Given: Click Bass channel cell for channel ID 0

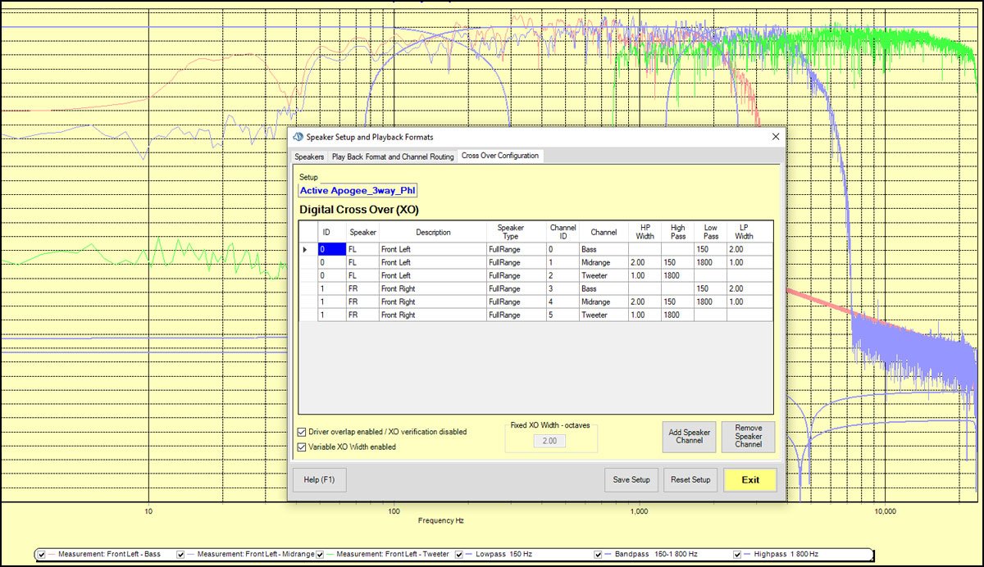Looking at the screenshot, I should click(604, 249).
